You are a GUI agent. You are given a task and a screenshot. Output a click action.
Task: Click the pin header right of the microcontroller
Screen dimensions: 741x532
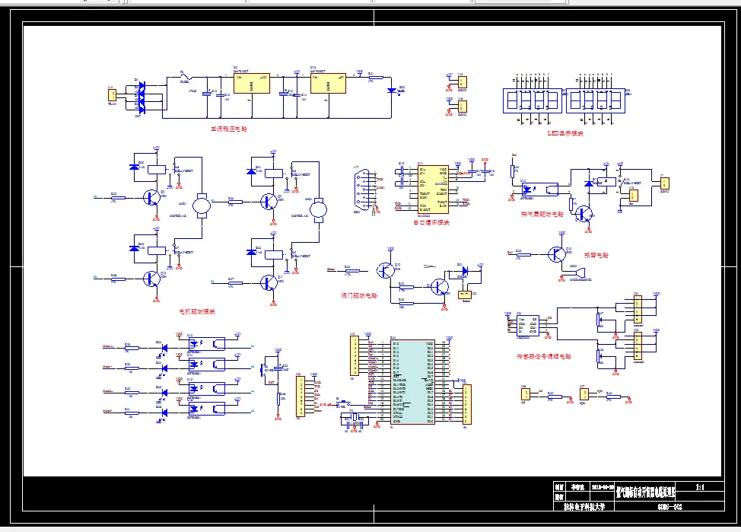(467, 404)
